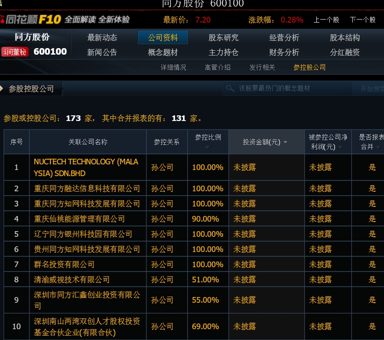Click 贵州同方知网科技发展有限公司

87,249
